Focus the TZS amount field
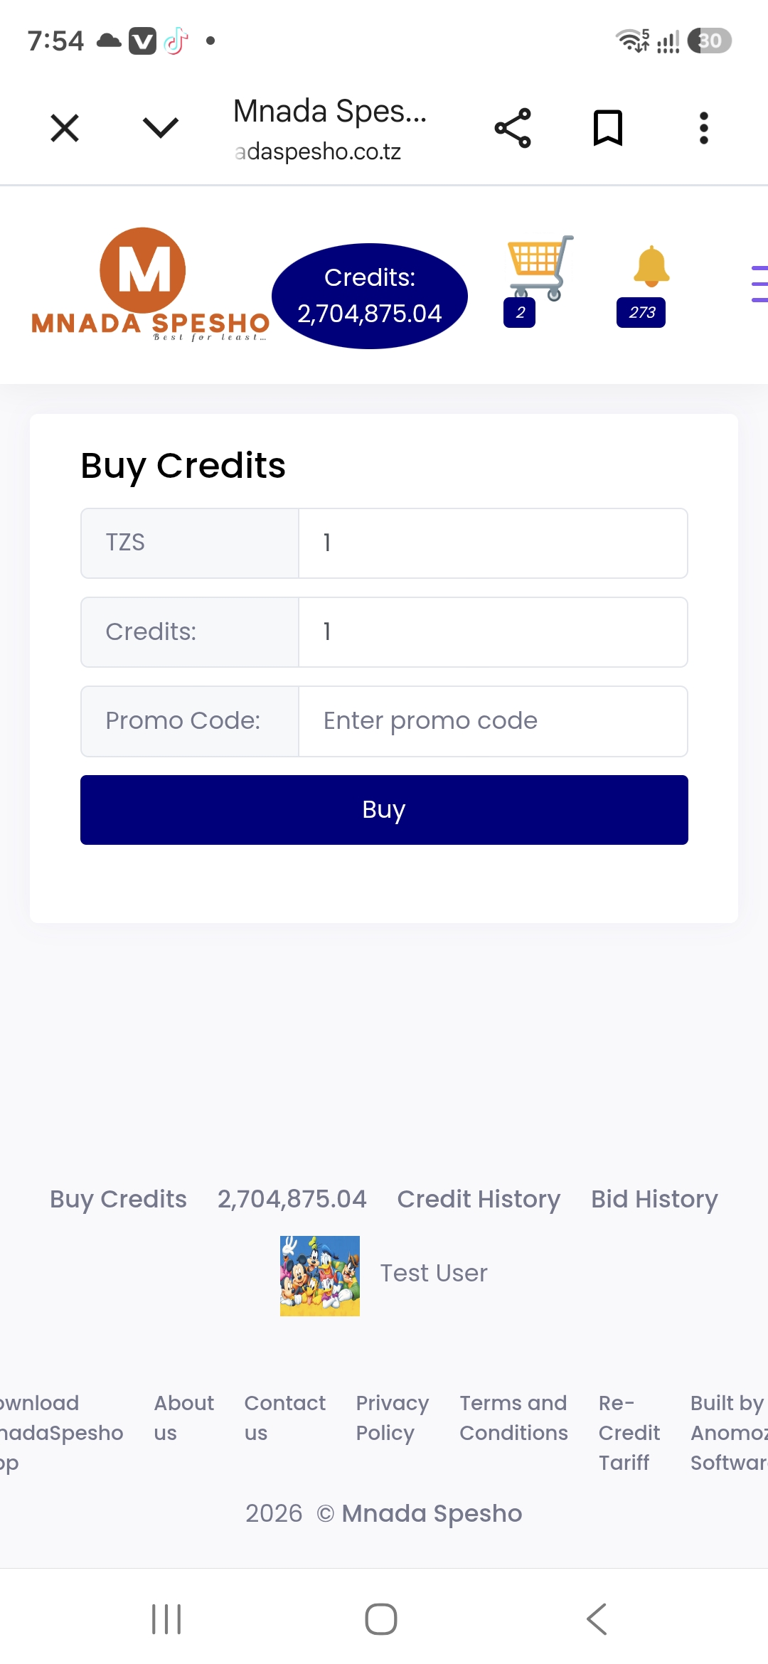Screen dimensions: 768x1664 [493, 543]
